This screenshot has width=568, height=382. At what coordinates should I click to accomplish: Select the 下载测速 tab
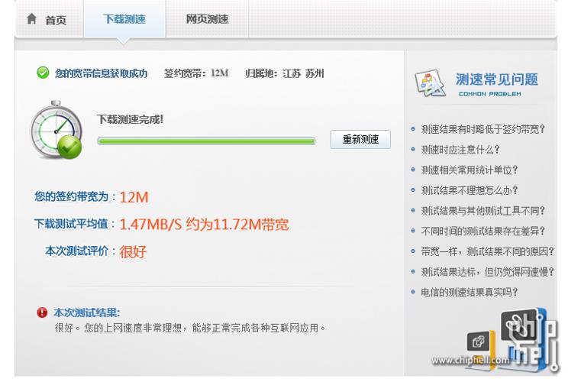tap(124, 19)
